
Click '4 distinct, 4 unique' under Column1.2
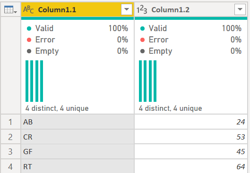click(x=170, y=108)
